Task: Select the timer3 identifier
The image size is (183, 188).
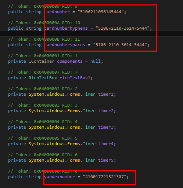Action: click(x=106, y=127)
